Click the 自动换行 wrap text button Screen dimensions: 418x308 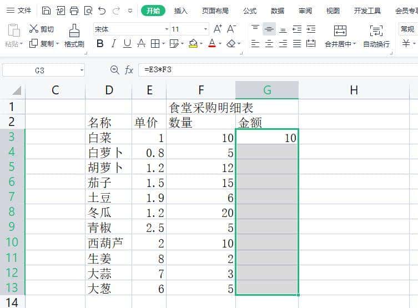point(376,36)
